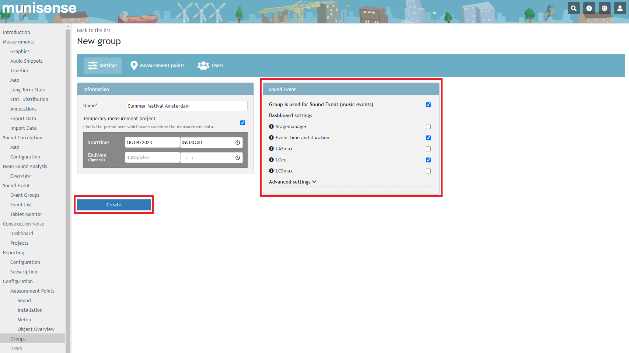Viewport: 629px width, 353px height.
Task: Click the blue Create button
Action: (114, 205)
